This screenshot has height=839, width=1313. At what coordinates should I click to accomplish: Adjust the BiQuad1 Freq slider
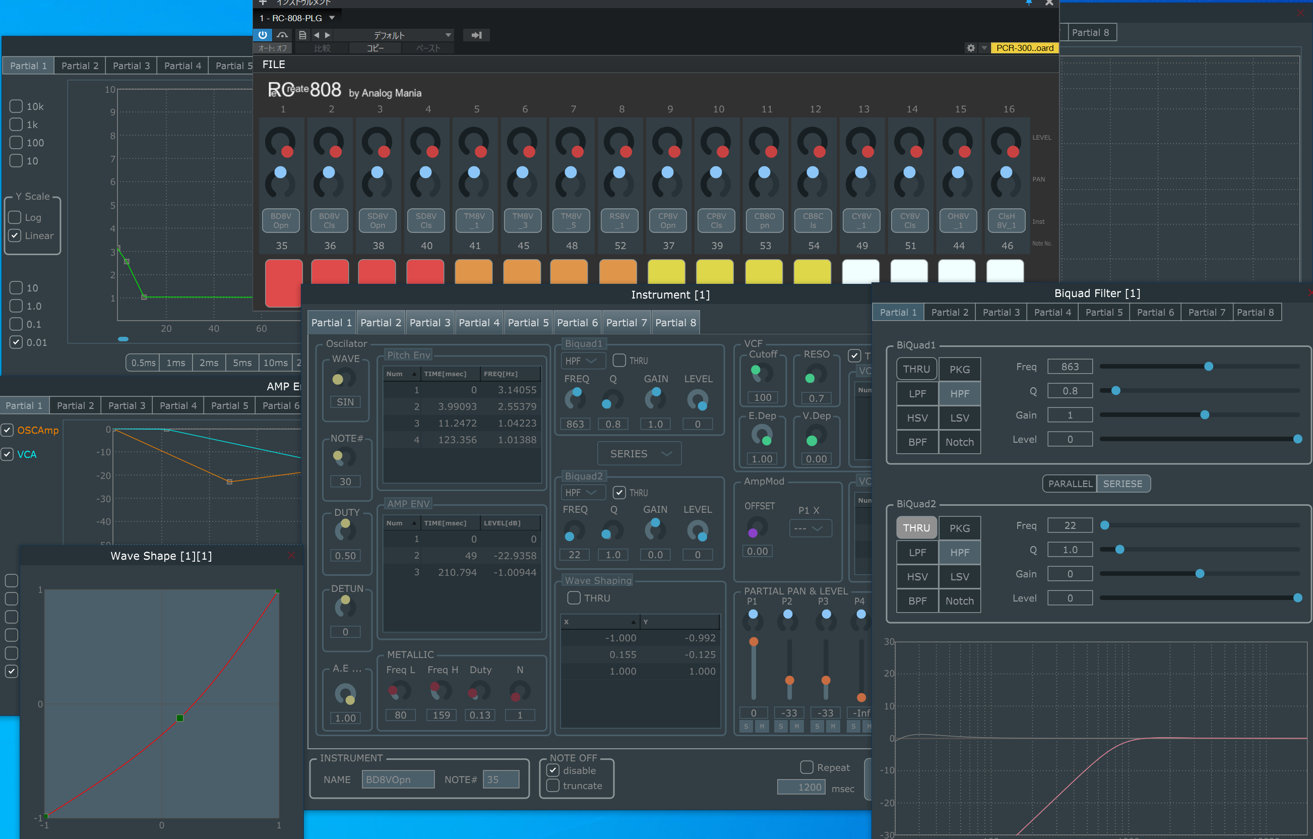pyautogui.click(x=1200, y=366)
